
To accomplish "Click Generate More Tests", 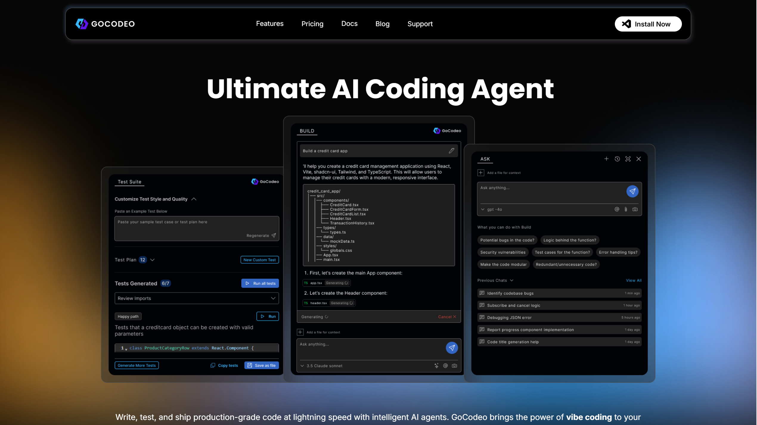I will [x=136, y=365].
